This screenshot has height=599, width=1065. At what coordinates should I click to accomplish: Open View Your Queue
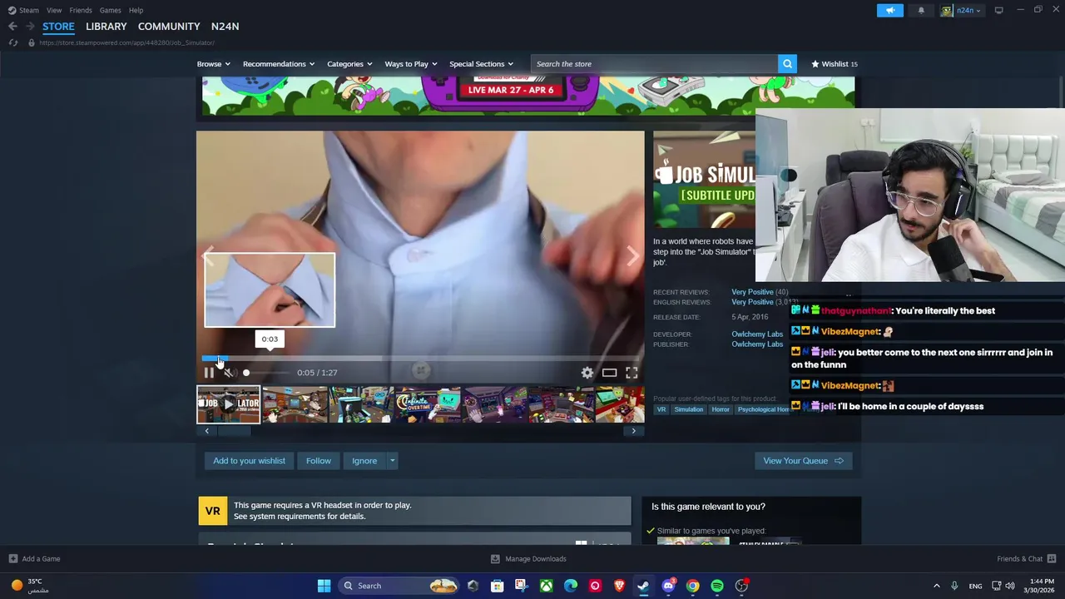tap(803, 461)
